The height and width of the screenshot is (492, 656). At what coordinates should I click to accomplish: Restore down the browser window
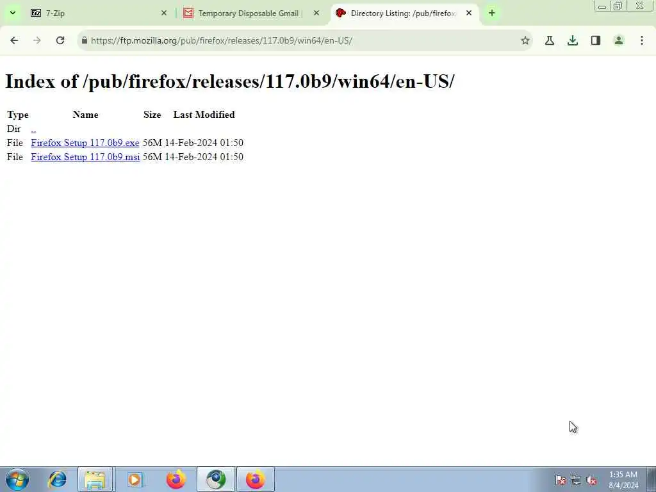(618, 6)
